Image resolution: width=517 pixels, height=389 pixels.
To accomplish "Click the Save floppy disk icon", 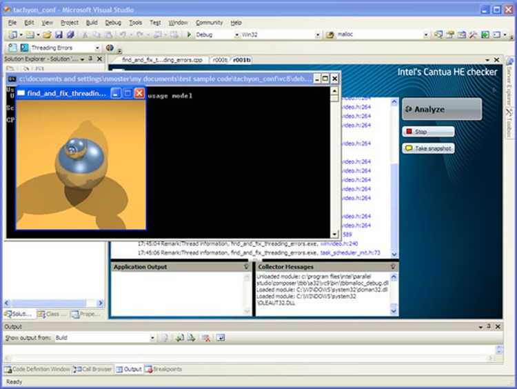I will click(59, 34).
